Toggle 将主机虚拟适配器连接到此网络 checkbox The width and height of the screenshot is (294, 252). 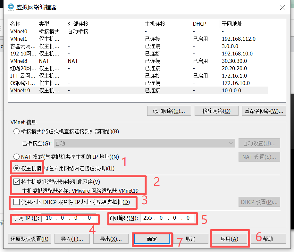[x=16, y=182]
